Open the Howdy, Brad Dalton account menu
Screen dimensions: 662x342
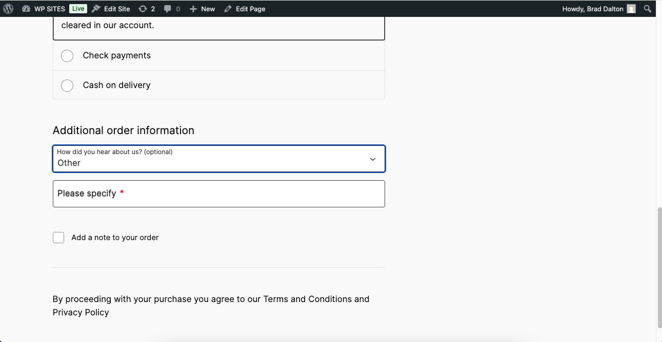coord(593,9)
